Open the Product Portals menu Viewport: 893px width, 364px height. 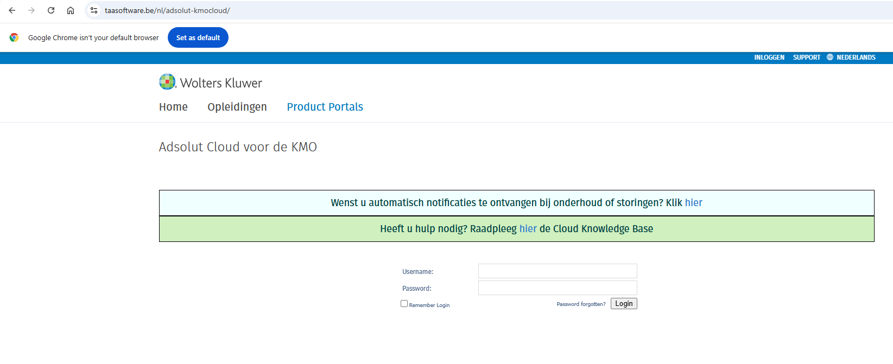coord(325,107)
